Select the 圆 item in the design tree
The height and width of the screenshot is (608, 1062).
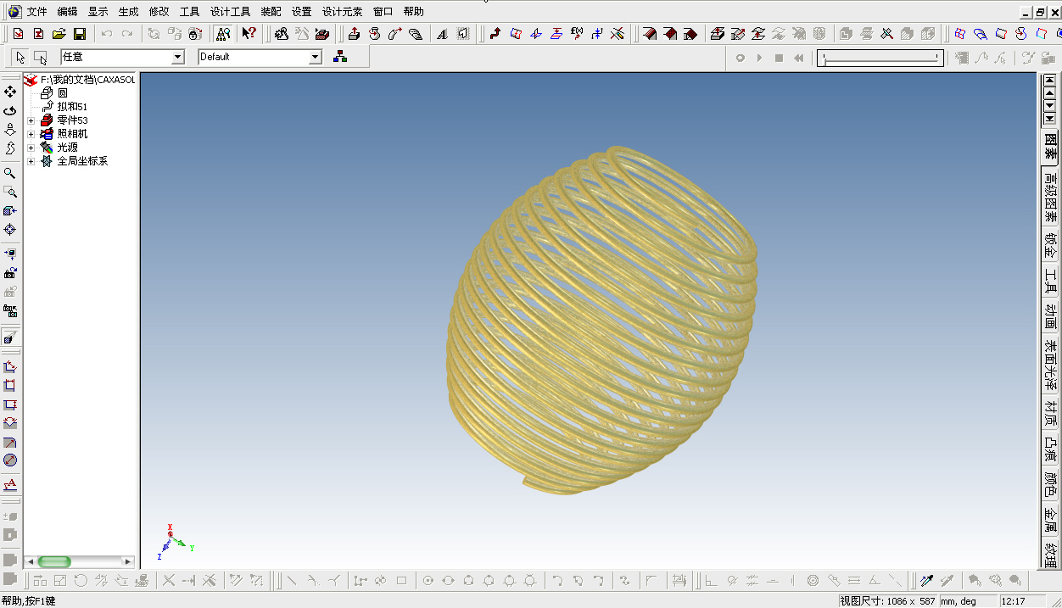[x=62, y=93]
